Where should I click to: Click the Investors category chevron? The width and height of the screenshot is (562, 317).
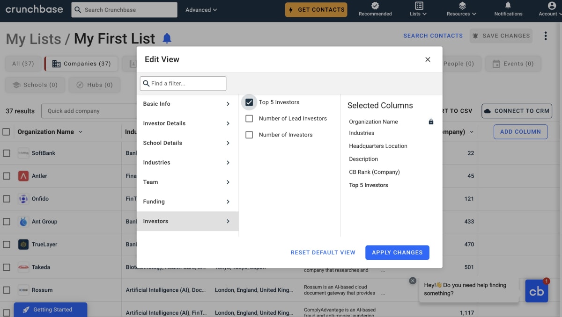pyautogui.click(x=228, y=221)
